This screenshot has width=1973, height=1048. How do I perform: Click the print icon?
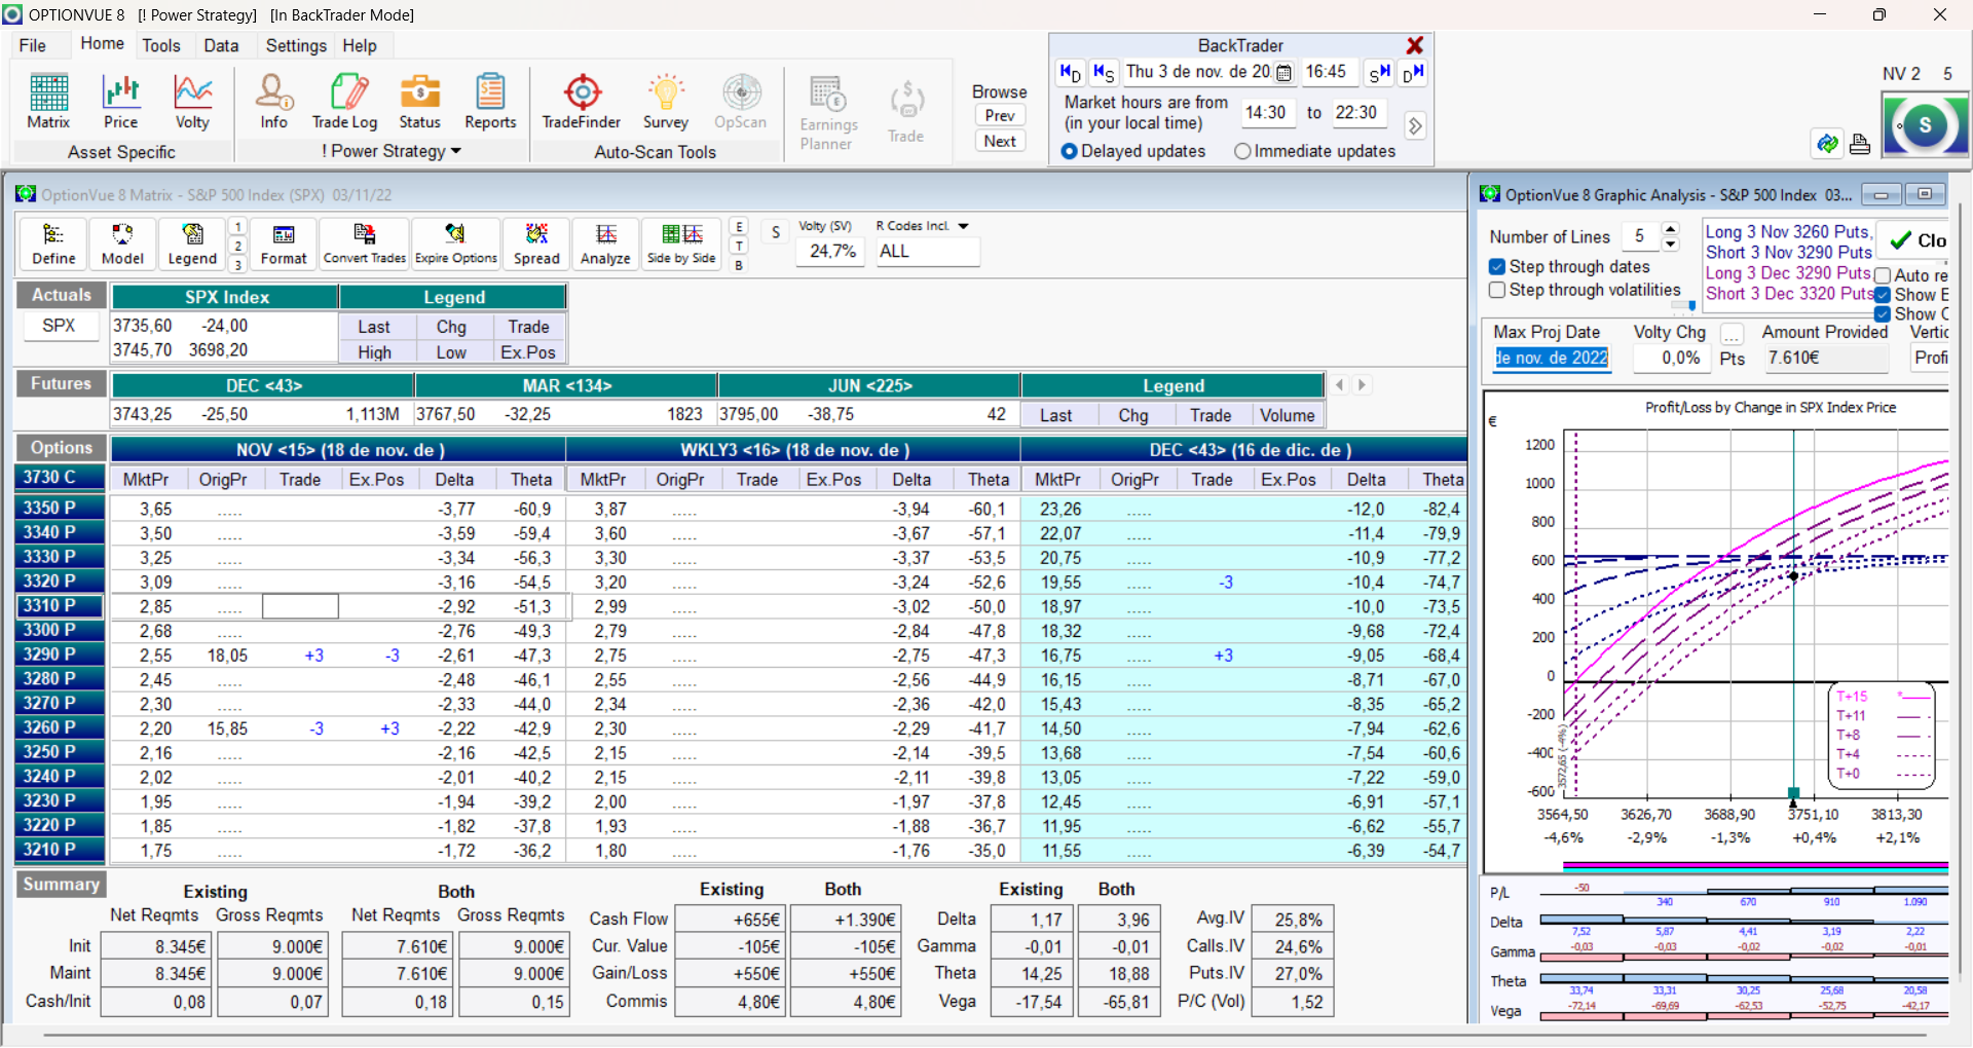pos(1860,143)
